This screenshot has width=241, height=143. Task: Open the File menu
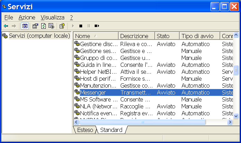tap(9, 17)
